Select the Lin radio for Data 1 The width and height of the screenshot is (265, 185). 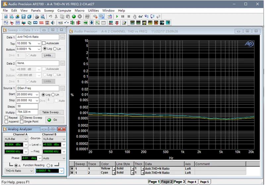click(55, 49)
